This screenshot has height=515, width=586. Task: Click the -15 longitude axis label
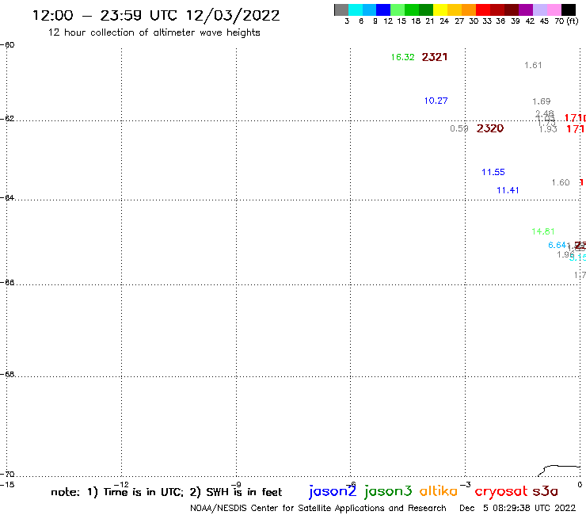coord(7,485)
